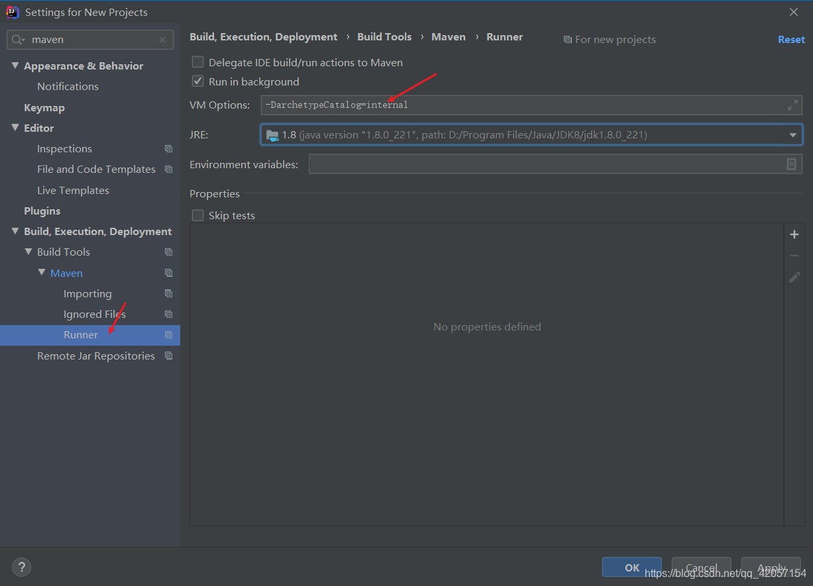The image size is (813, 586).
Task: Collapse the Build Tools tree node
Action: 28,252
